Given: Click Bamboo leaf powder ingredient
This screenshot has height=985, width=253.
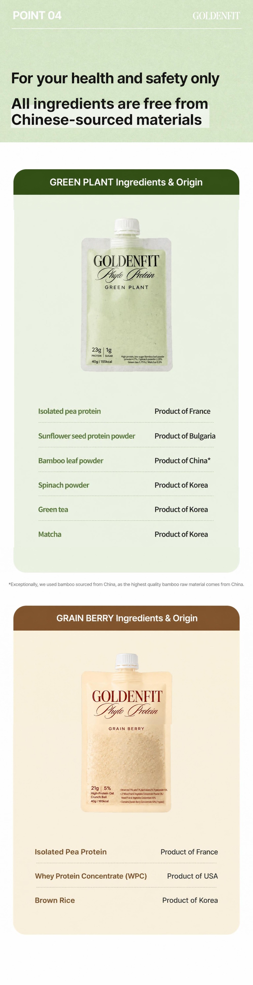Looking at the screenshot, I should point(71,461).
